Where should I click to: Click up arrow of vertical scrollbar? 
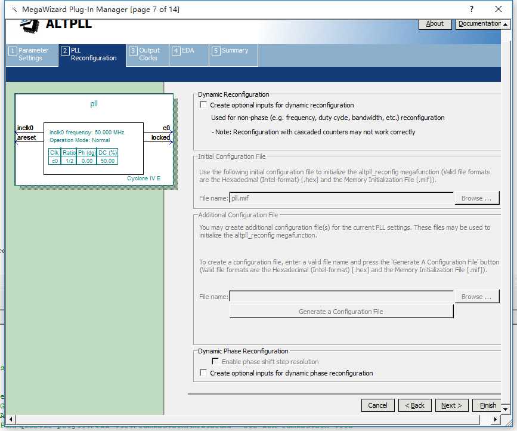[506, 24]
